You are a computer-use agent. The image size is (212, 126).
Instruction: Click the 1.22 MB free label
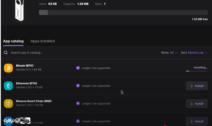pyautogui.click(x=200, y=19)
